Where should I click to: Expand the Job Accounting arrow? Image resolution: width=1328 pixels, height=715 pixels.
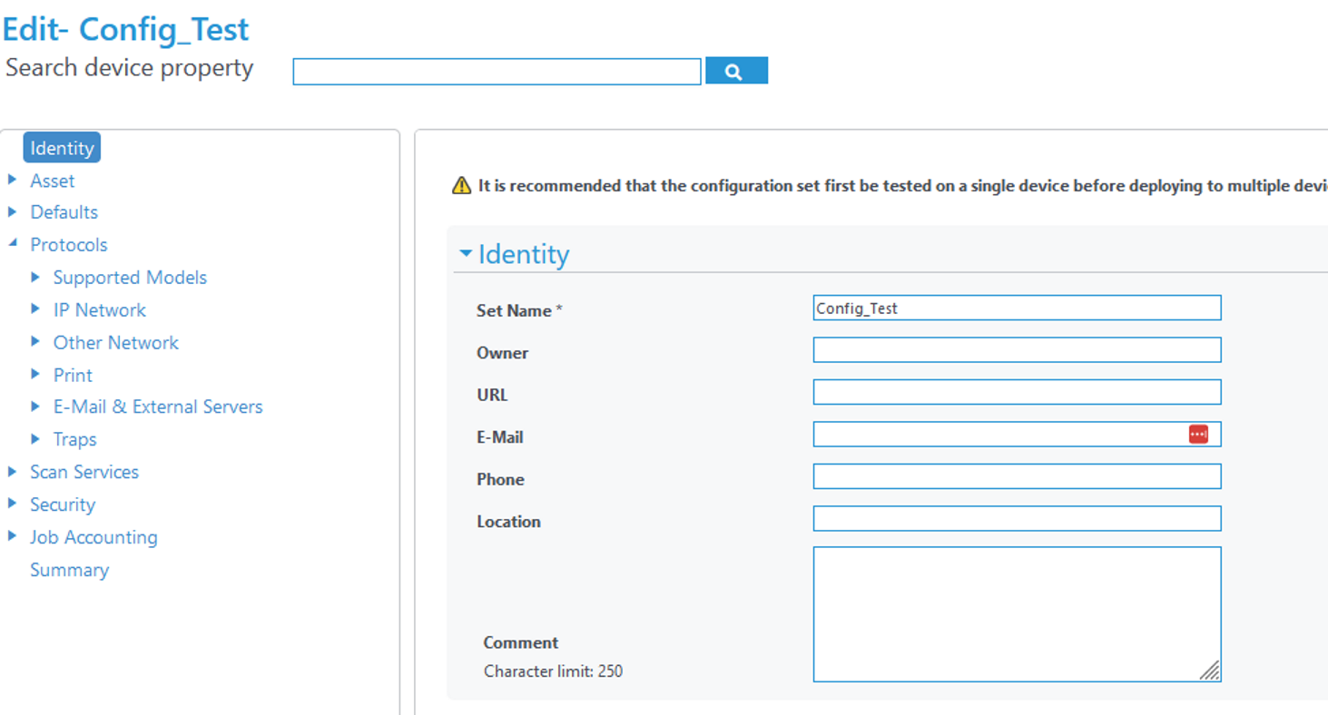click(12, 535)
